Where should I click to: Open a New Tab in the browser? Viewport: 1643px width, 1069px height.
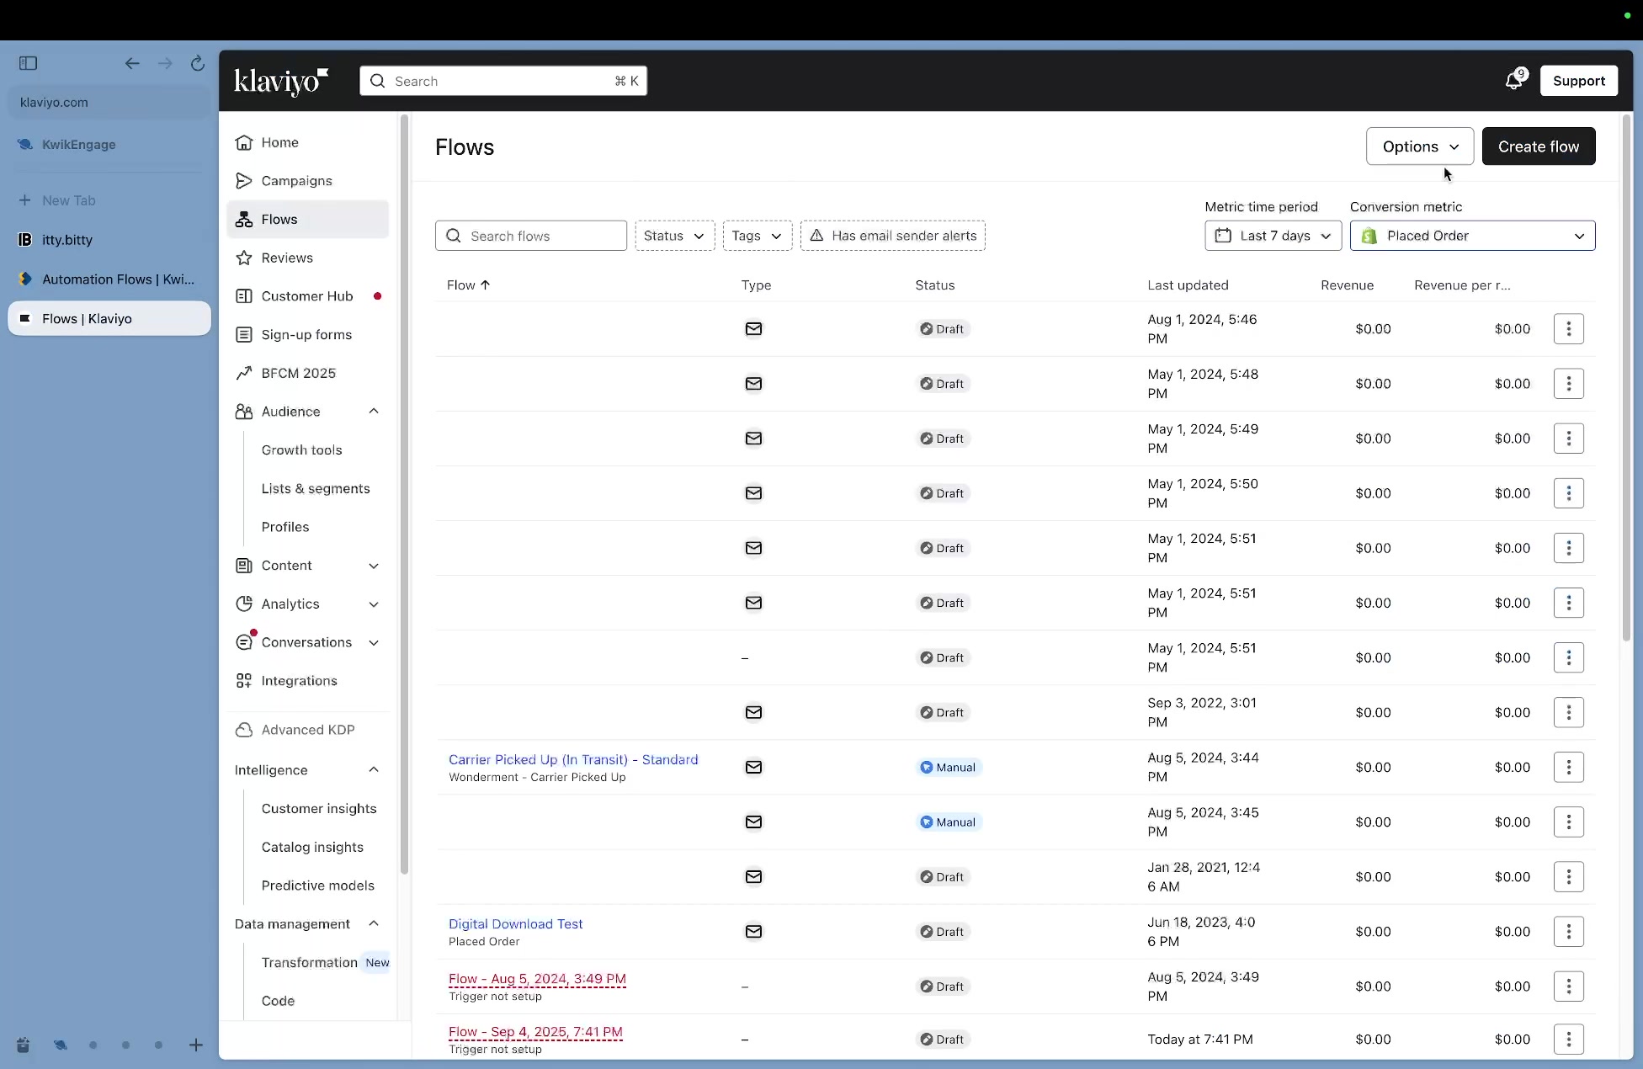[109, 200]
